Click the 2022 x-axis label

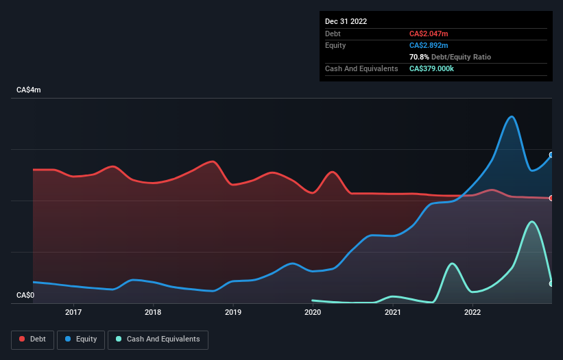(x=472, y=312)
